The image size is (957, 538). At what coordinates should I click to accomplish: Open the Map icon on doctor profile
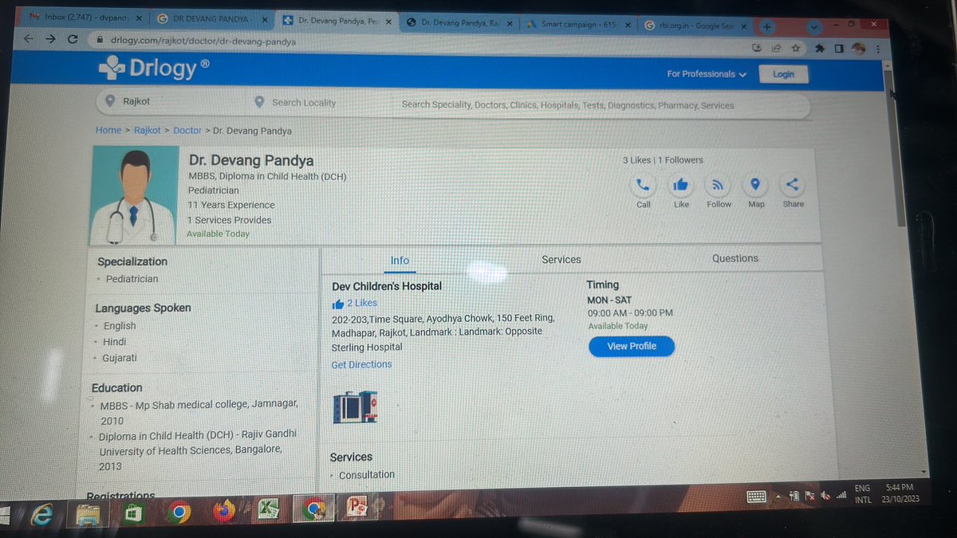(755, 185)
